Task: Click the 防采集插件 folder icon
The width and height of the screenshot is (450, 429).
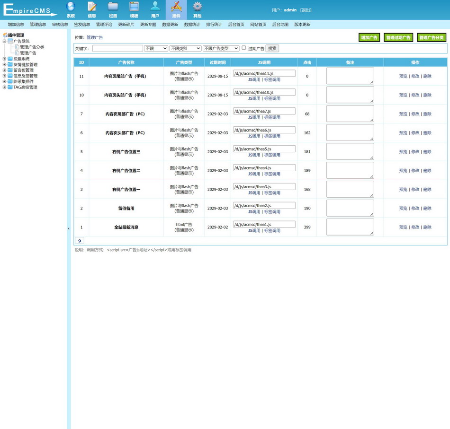Action: coord(10,81)
